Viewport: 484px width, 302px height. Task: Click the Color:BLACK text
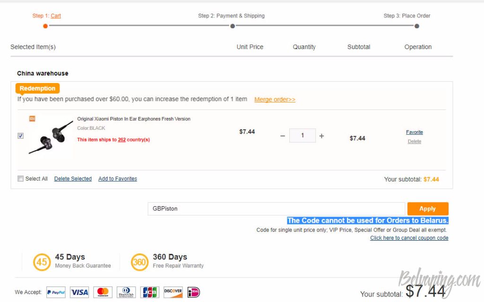pos(91,128)
